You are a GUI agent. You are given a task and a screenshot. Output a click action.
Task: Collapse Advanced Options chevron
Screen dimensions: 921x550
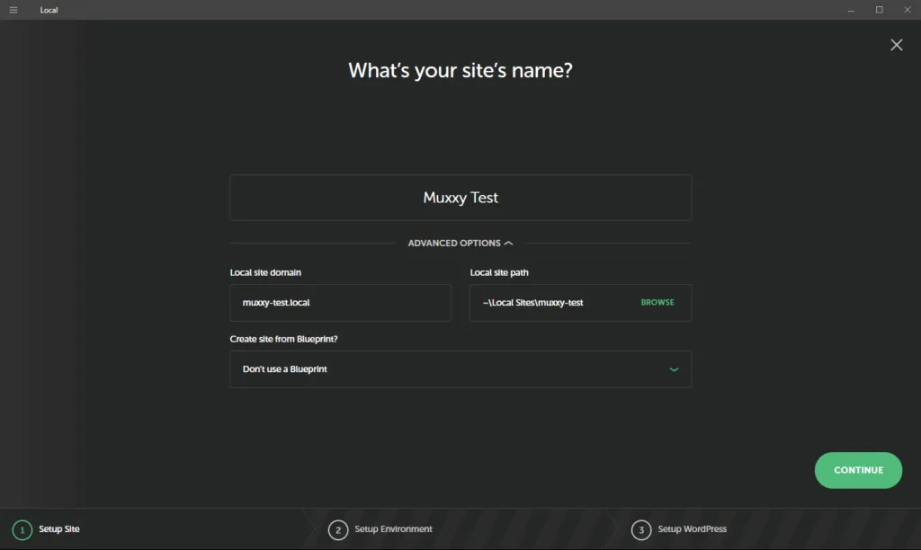(509, 243)
